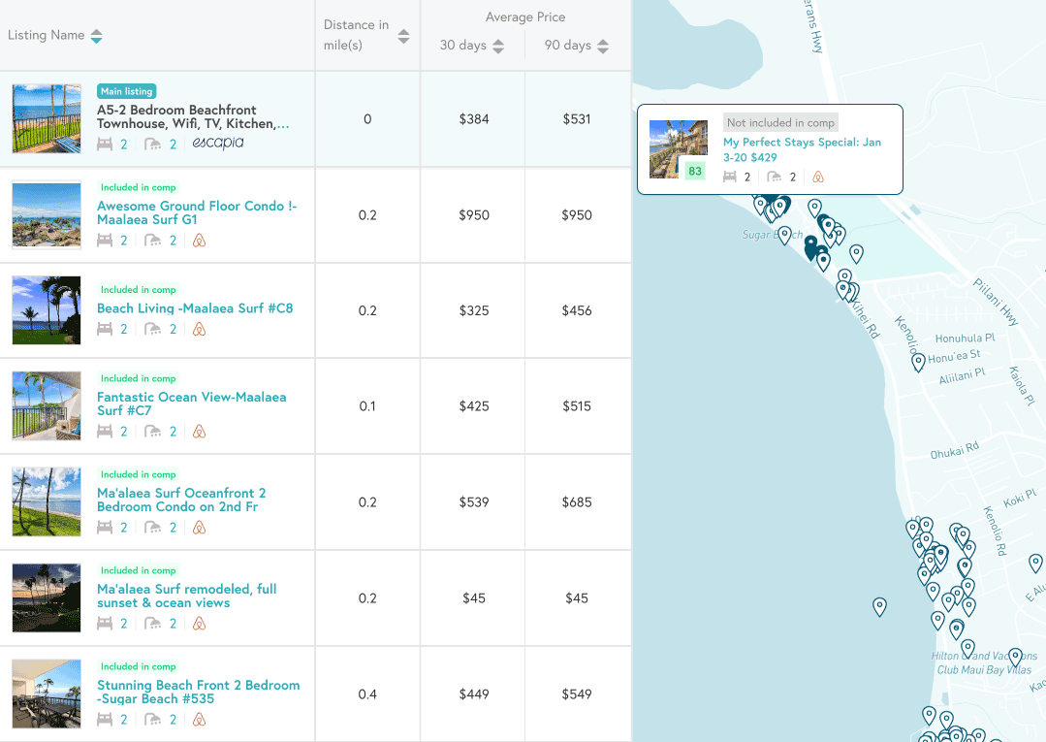
Task: Click the Not included in comp badge
Action: click(779, 122)
